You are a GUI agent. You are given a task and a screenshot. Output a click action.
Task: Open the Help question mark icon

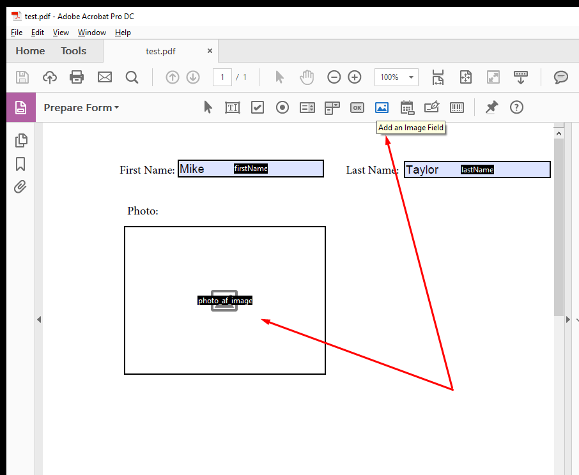click(516, 107)
